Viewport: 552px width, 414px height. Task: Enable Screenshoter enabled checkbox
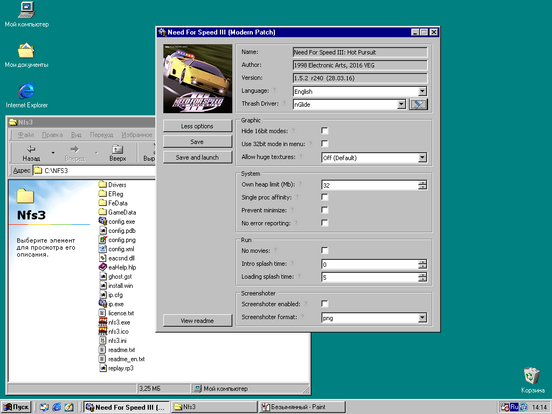(x=325, y=304)
